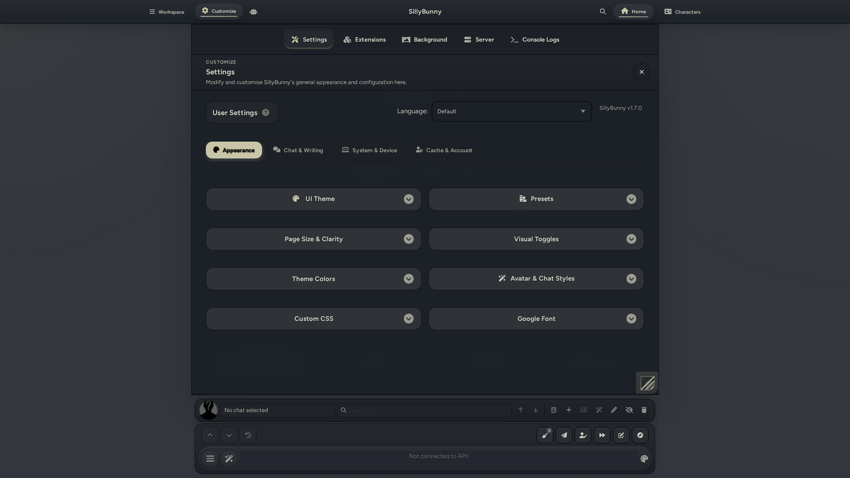Open the Workspace menu
The width and height of the screenshot is (850, 478).
[x=166, y=12]
